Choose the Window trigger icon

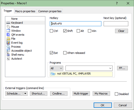(8, 31)
